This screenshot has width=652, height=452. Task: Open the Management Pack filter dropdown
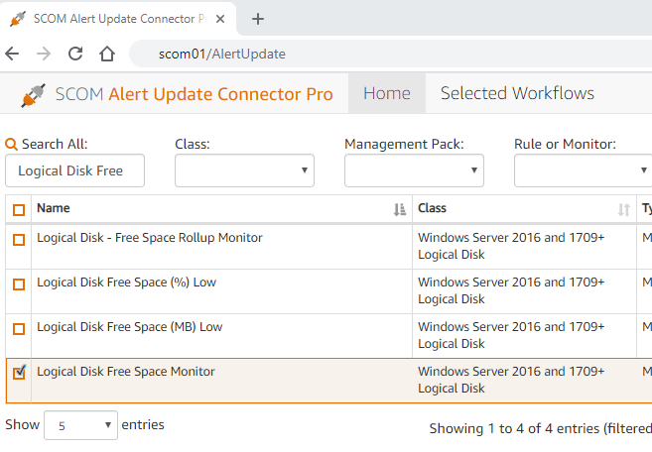[x=414, y=170]
